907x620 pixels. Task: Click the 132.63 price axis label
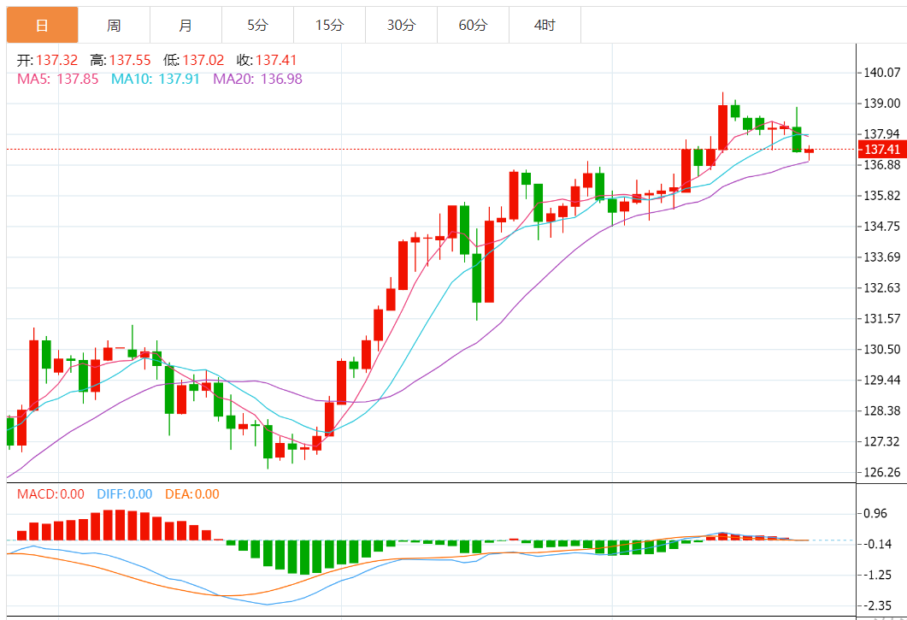pos(881,287)
